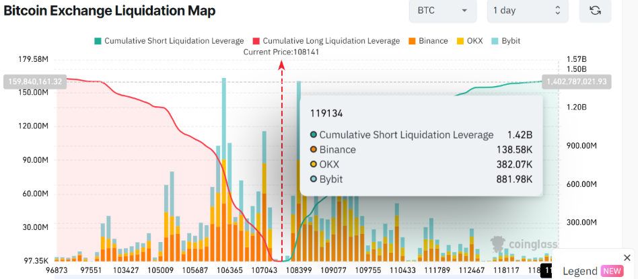Click the right axis 1,402,787,021.93 value tag
This screenshot has height=279, width=638.
577,81
